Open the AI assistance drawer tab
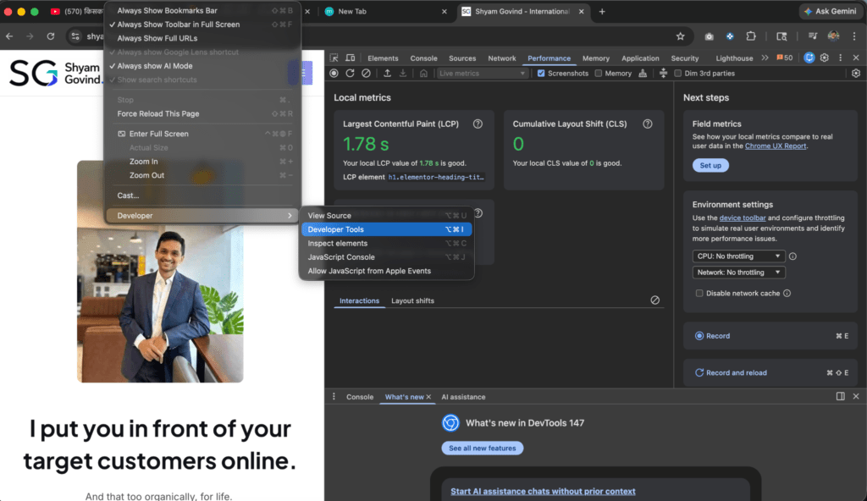The width and height of the screenshot is (867, 501). [463, 397]
